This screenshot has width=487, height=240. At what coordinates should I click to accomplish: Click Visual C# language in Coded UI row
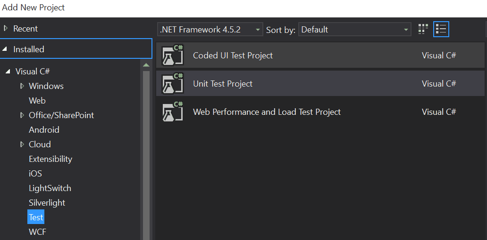click(438, 55)
